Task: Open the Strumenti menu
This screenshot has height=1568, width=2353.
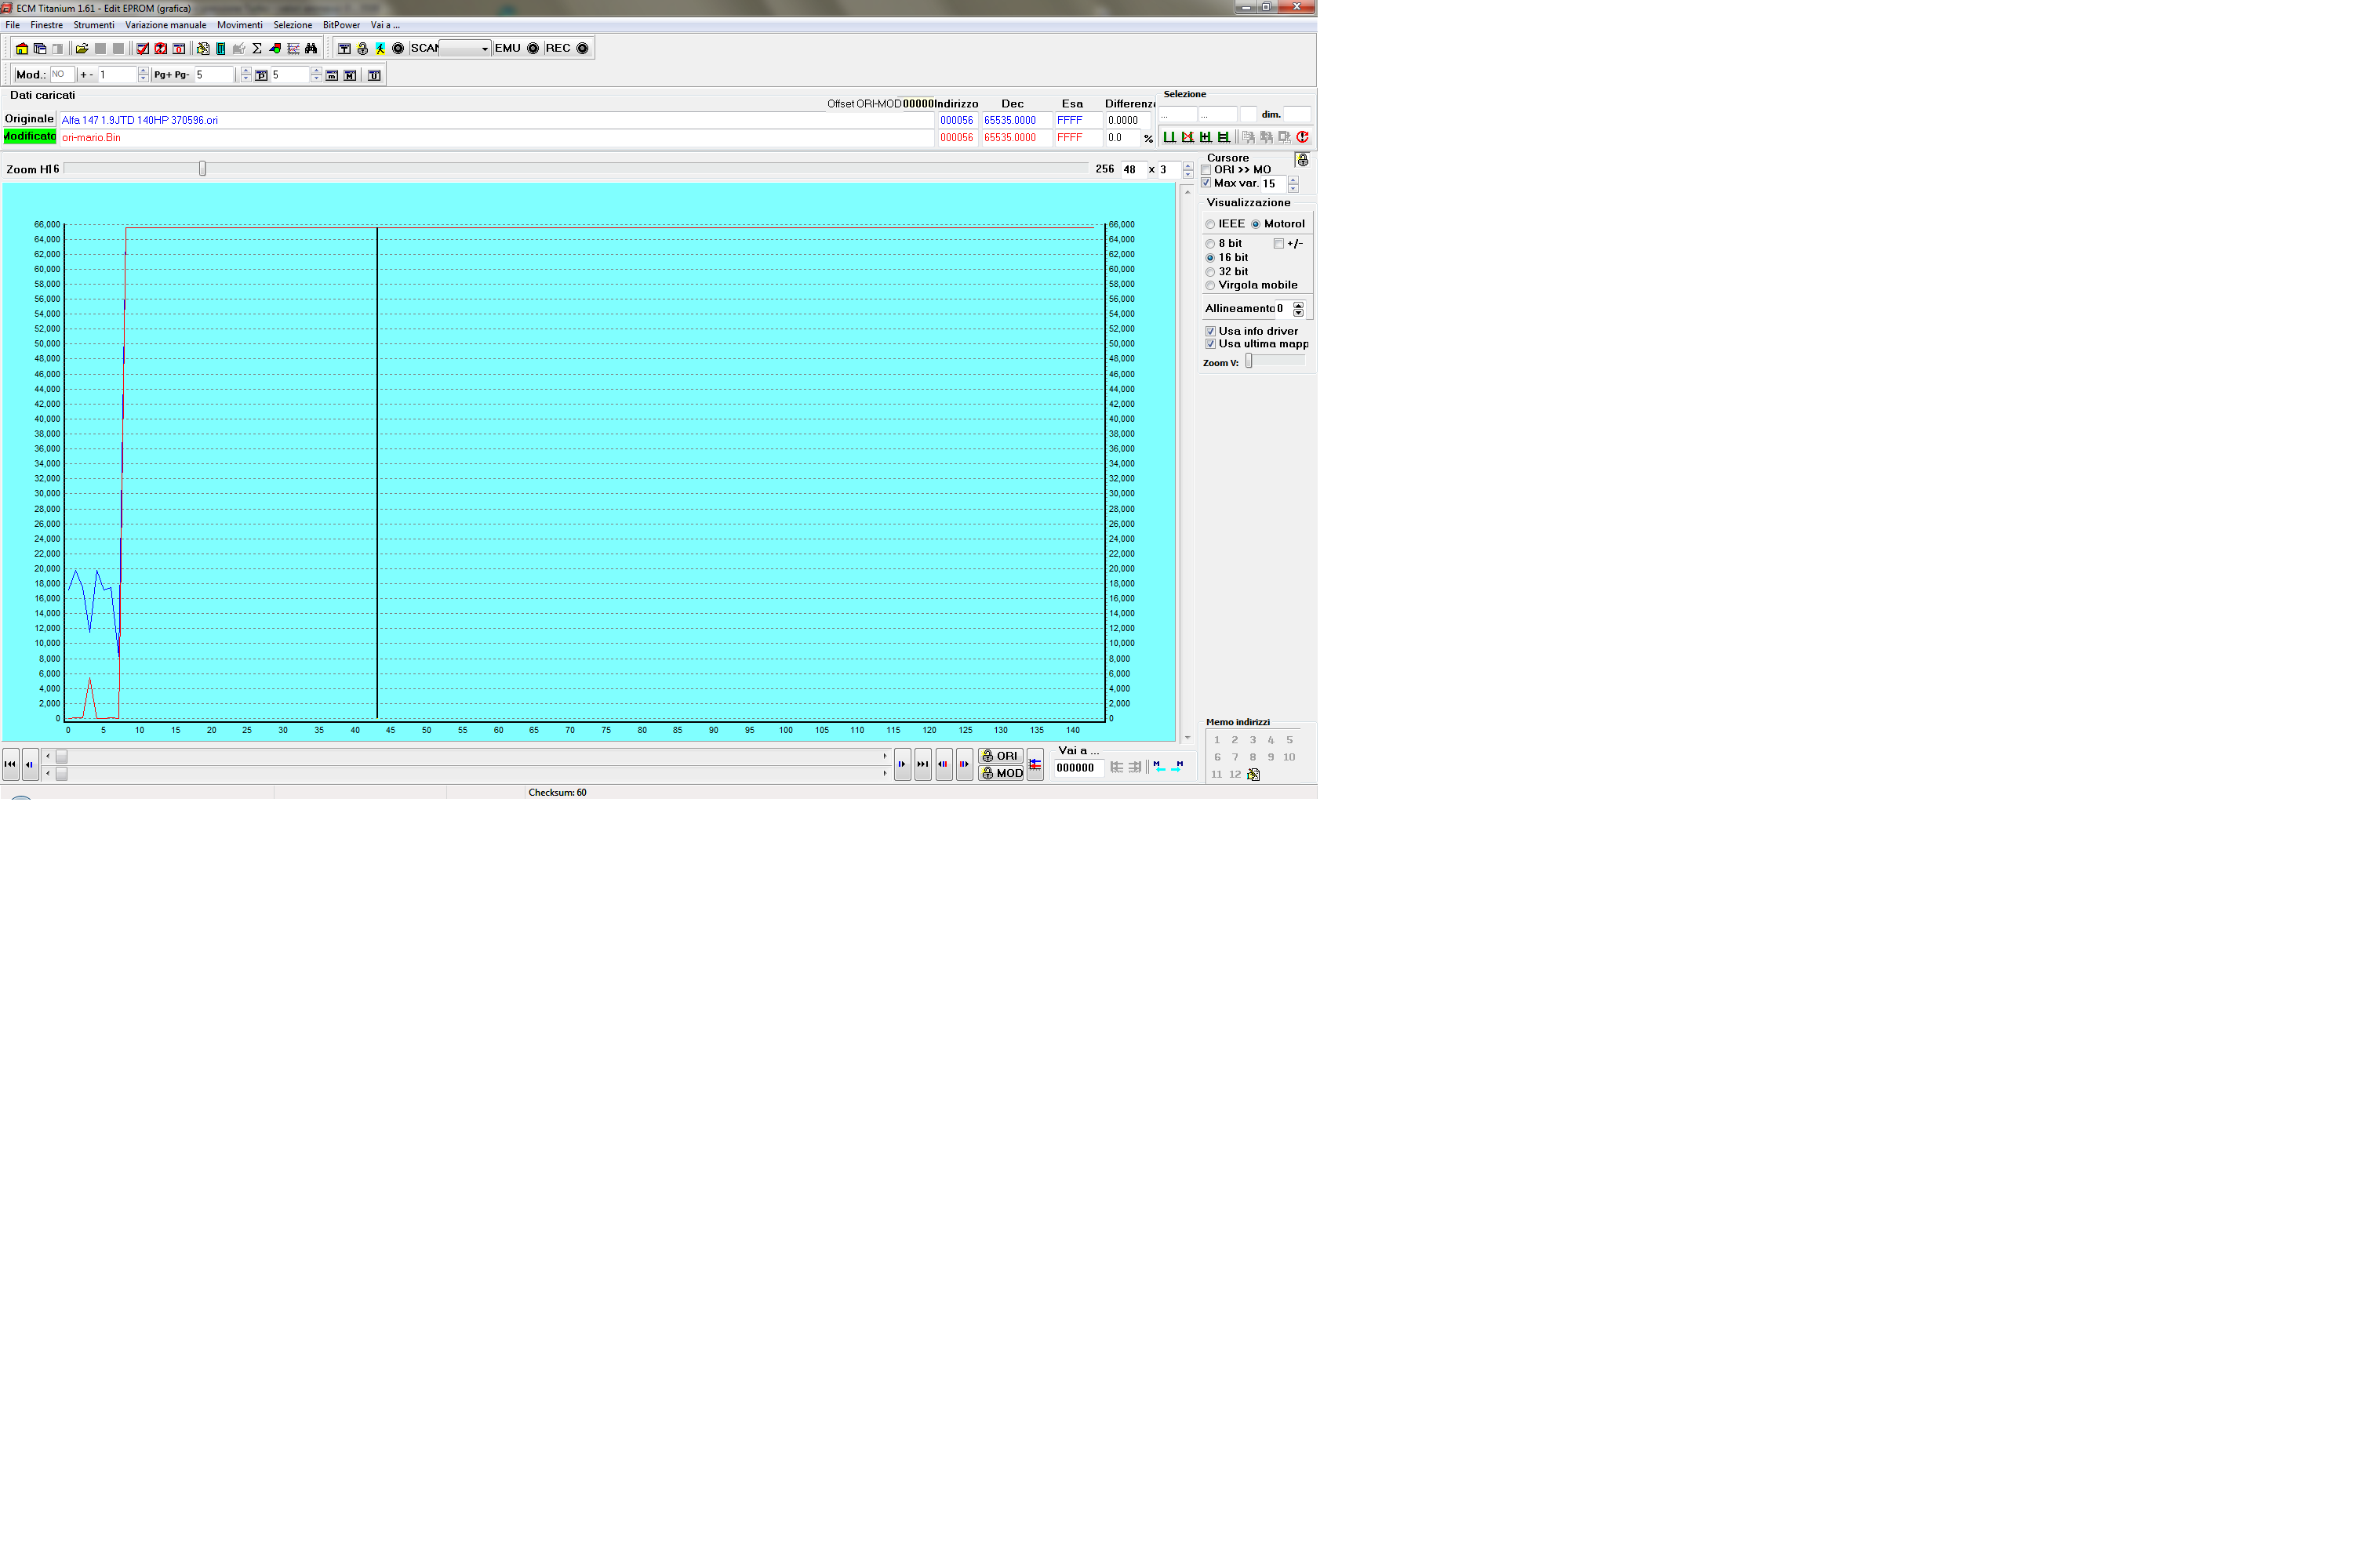Action: [x=94, y=25]
